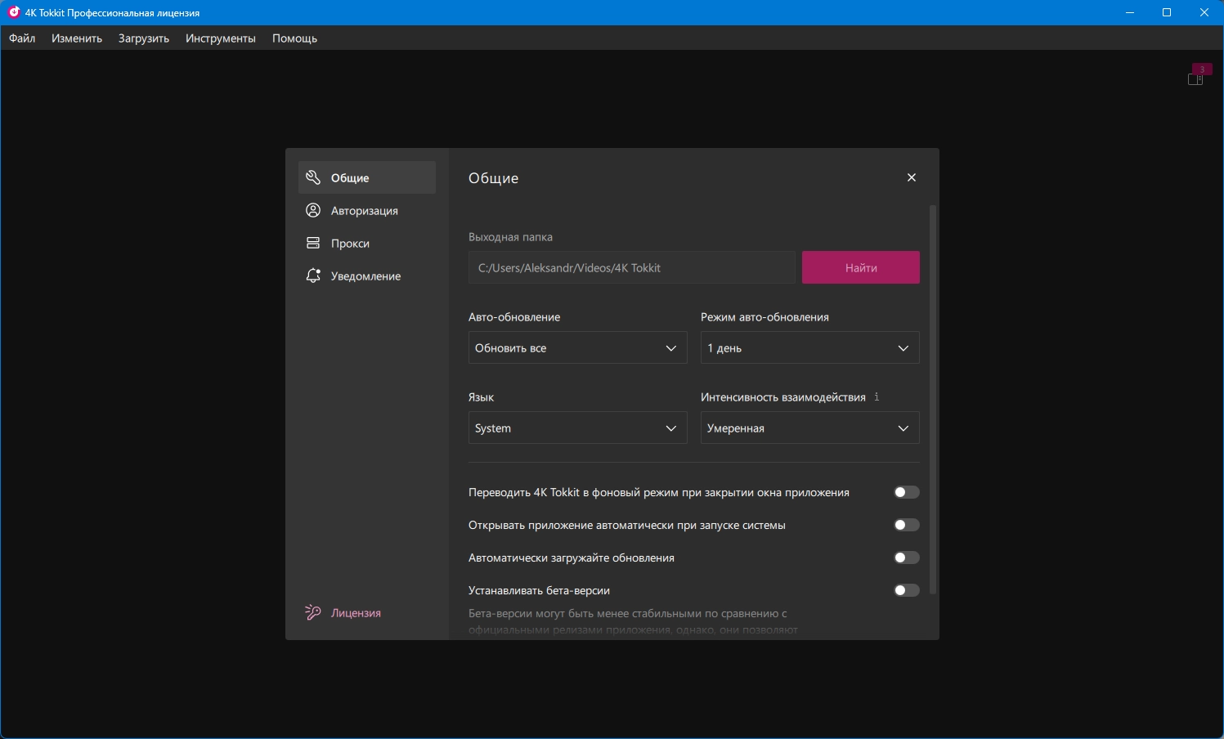The width and height of the screenshot is (1224, 739).
Task: Expand the Авто-обновление dropdown
Action: (577, 347)
